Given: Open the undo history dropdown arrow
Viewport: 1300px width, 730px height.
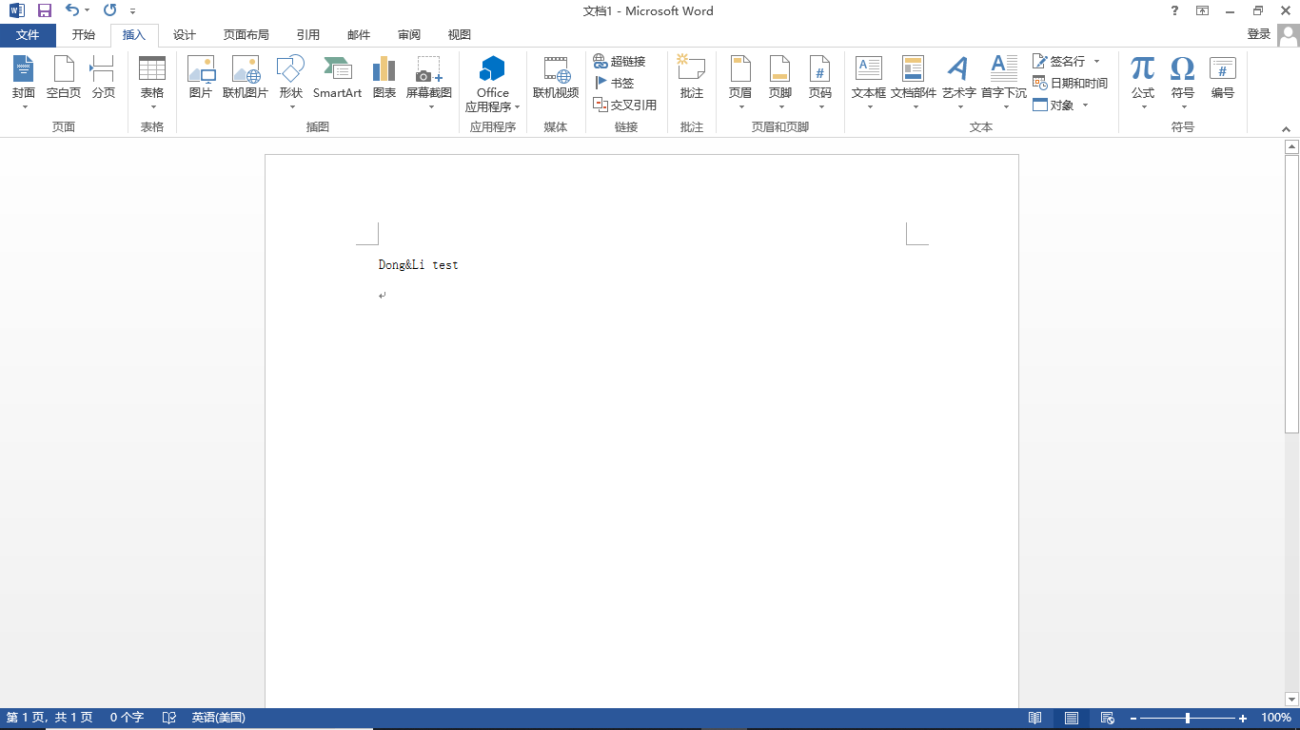Looking at the screenshot, I should (x=87, y=10).
